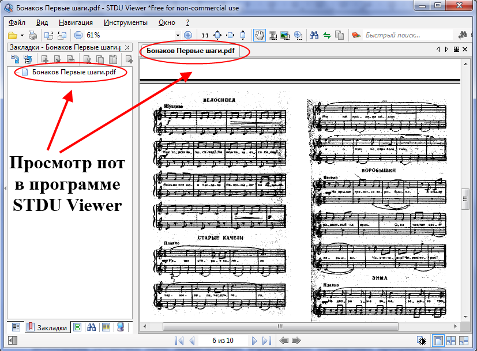Close the Закладки bookmarks panel

click(127, 47)
